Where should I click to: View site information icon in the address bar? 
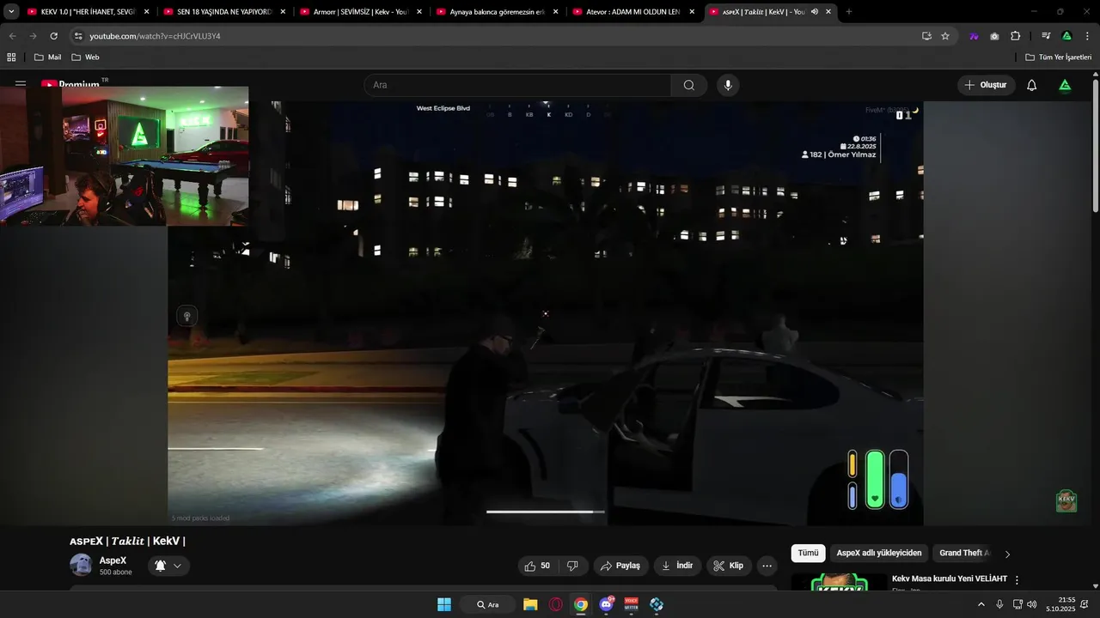78,36
